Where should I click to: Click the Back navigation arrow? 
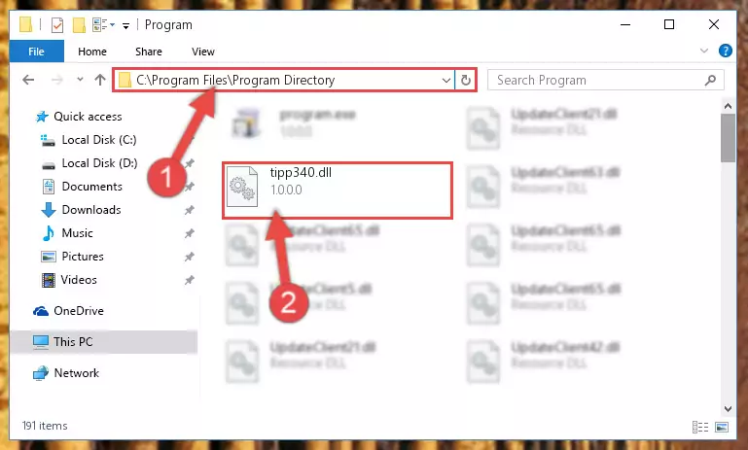coord(28,80)
